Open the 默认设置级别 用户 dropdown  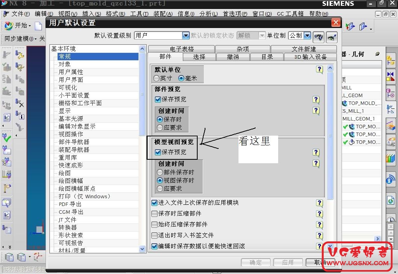[186, 35]
